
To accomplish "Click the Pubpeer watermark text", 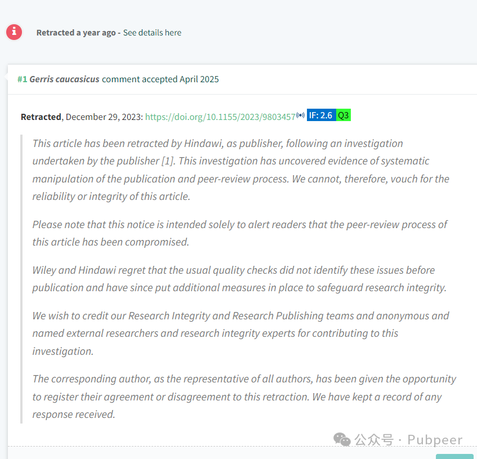I will pos(435,440).
